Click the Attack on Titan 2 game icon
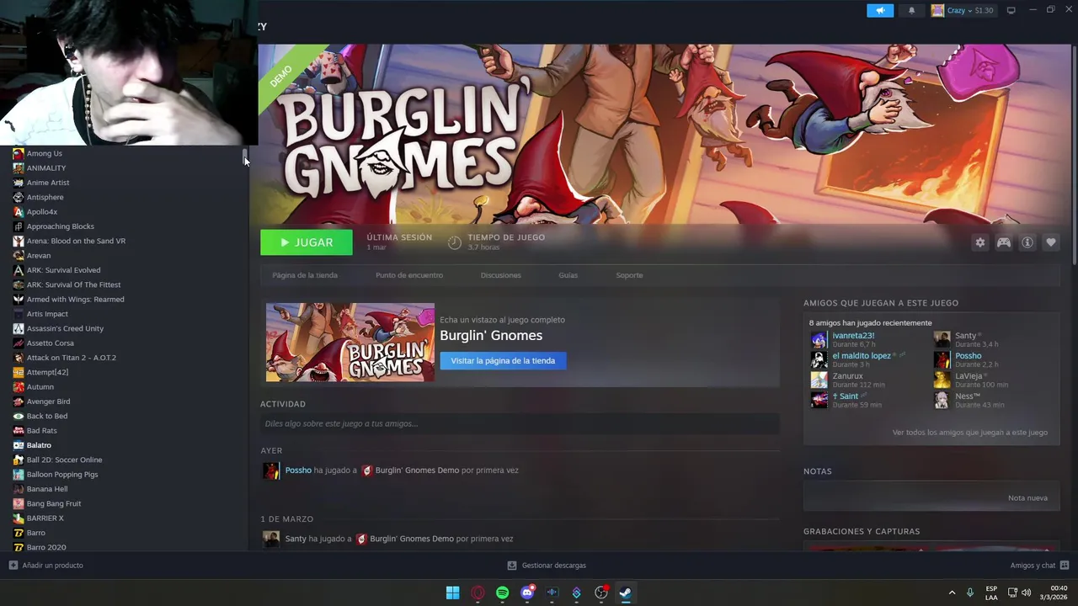Screen dimensions: 1078x606 pos(19,358)
